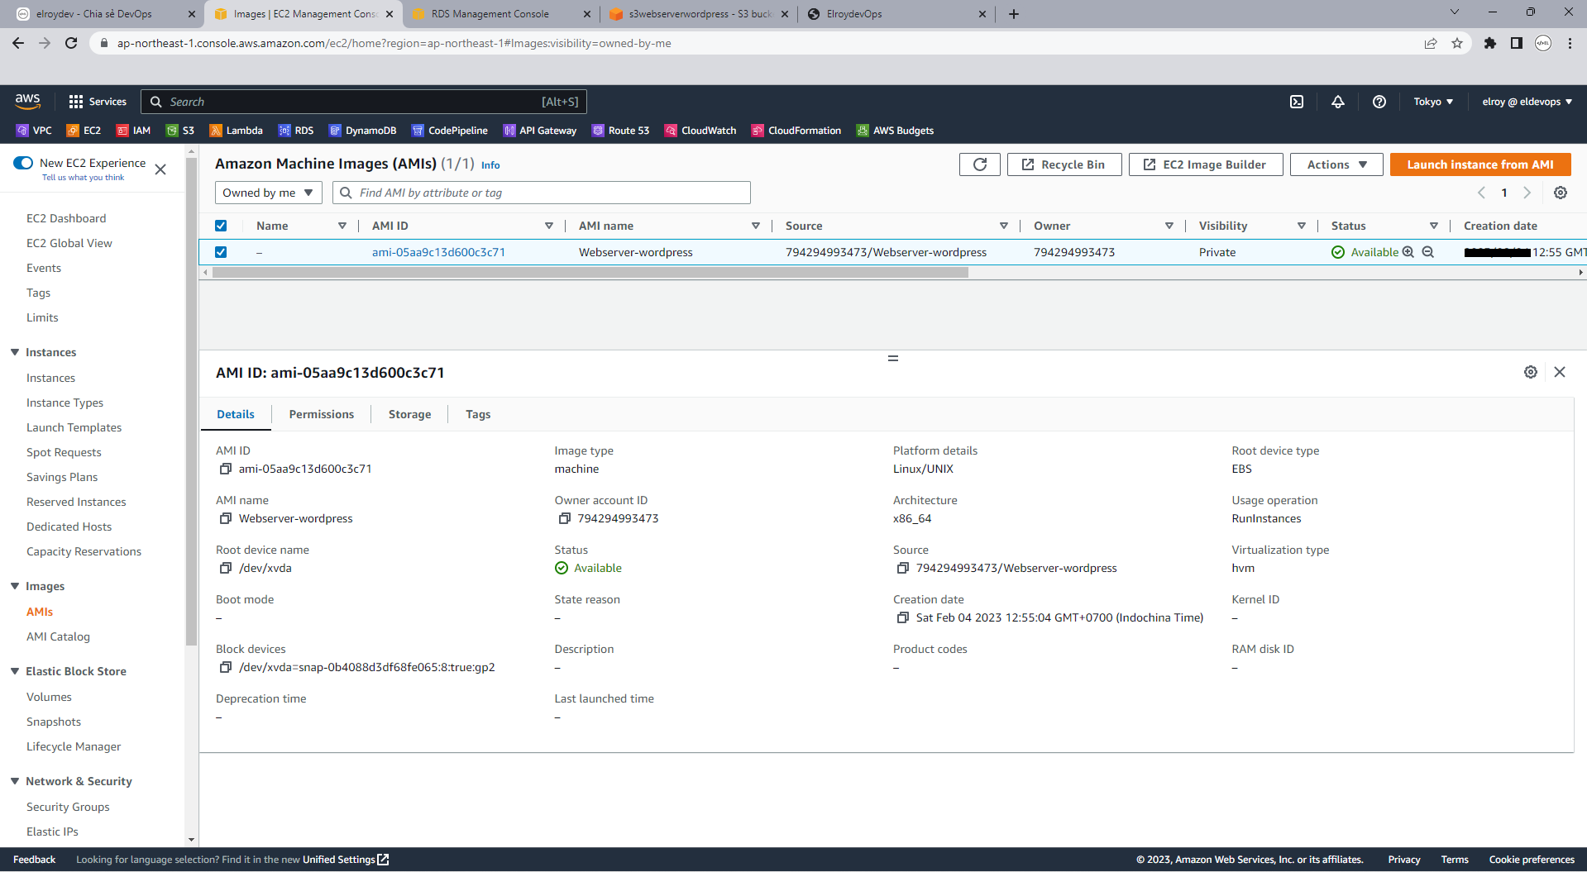Switch to the Permissions tab

tap(321, 414)
